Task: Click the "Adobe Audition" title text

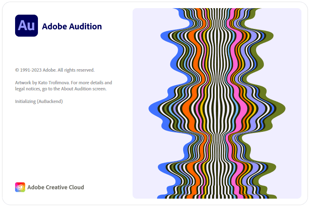Action: (72, 26)
